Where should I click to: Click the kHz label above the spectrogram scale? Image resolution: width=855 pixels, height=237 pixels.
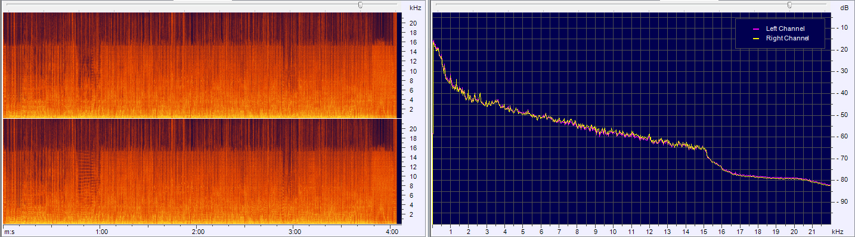tap(416, 8)
